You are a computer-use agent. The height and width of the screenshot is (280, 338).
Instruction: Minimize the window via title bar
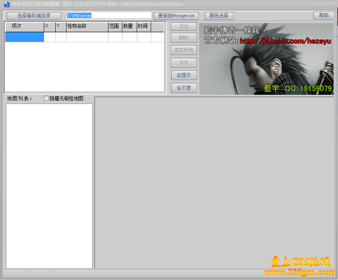pyautogui.click(x=320, y=4)
